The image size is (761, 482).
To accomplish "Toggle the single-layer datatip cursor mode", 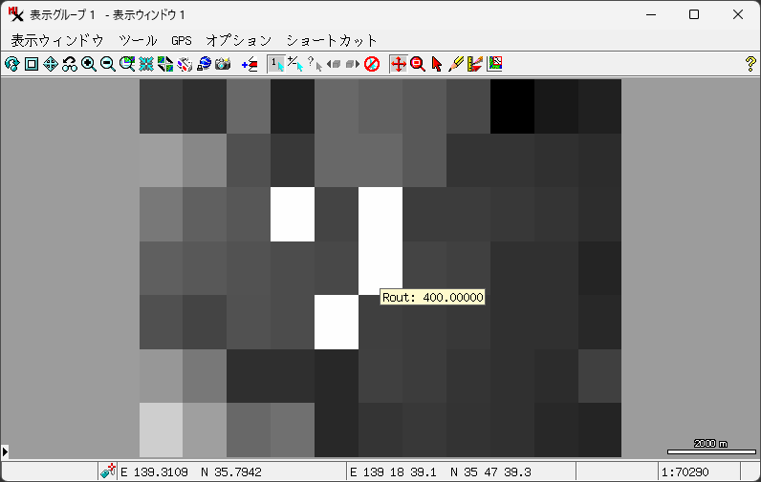I will [275, 64].
